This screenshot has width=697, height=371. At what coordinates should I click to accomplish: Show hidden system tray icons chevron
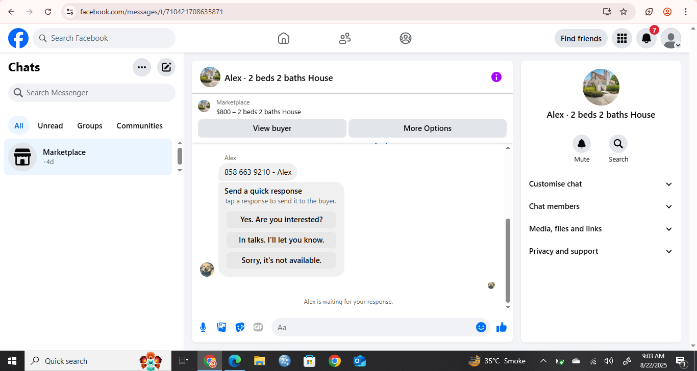pos(543,361)
